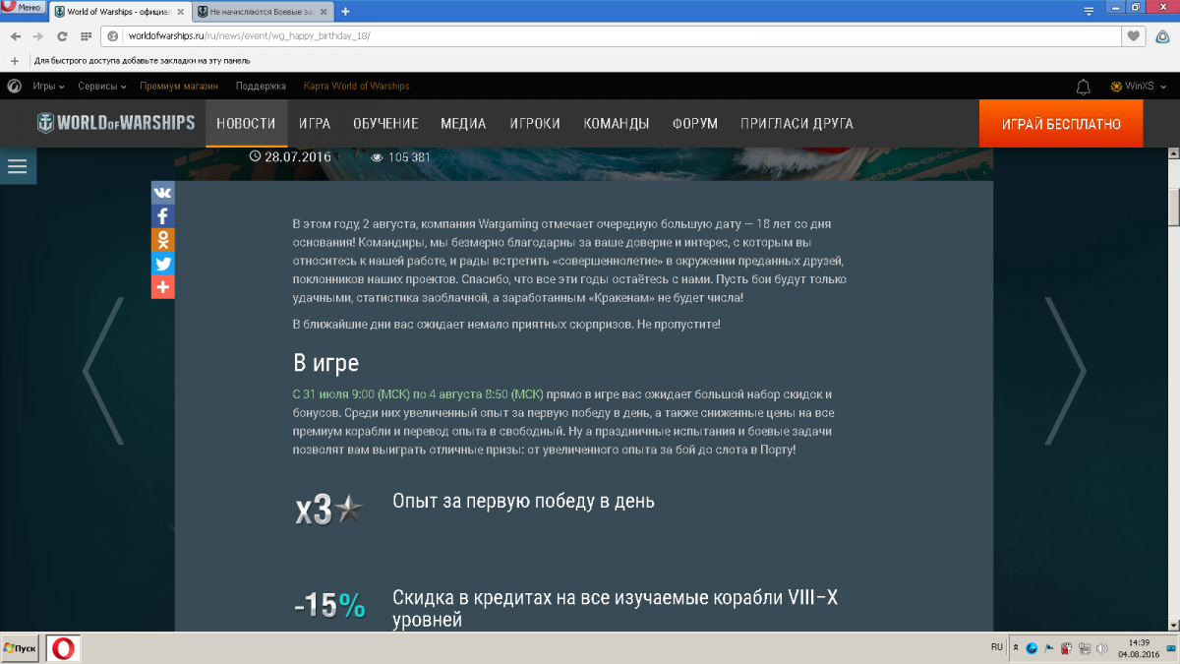
Task: Open the Премиум магазин link
Action: pos(179,87)
